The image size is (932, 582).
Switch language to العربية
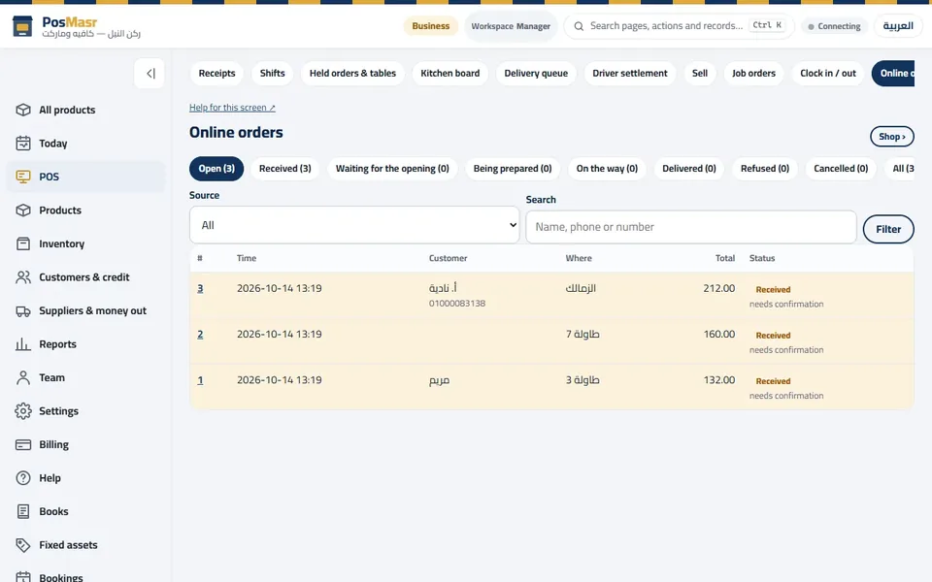click(x=898, y=26)
